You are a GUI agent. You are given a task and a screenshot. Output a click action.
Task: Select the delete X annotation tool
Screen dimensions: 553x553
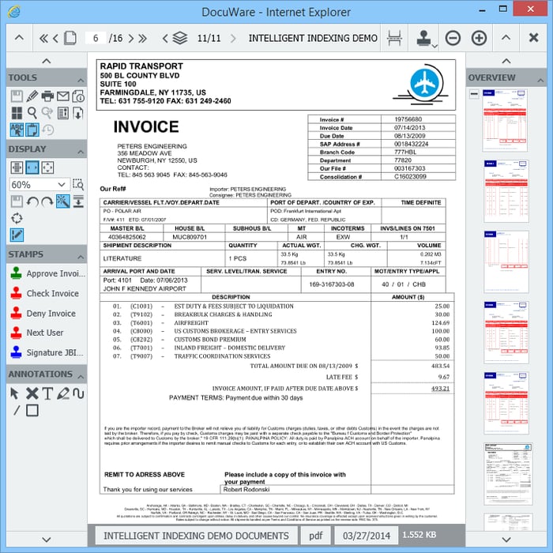(32, 393)
